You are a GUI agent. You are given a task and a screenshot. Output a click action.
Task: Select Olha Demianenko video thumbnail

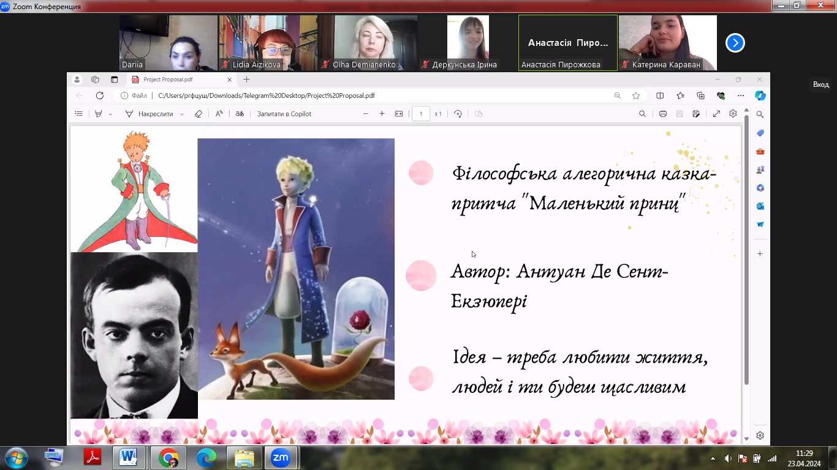coord(368,43)
